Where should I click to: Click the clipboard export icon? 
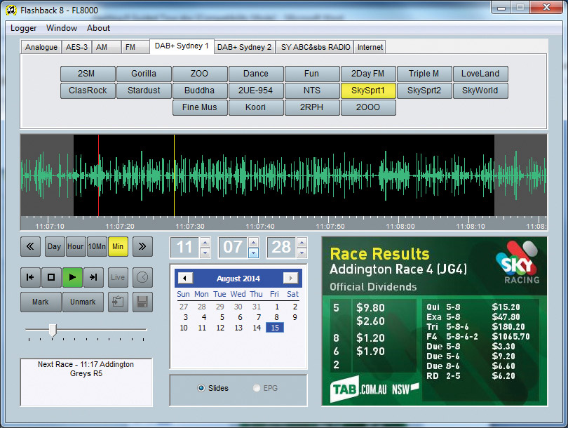pyautogui.click(x=118, y=302)
